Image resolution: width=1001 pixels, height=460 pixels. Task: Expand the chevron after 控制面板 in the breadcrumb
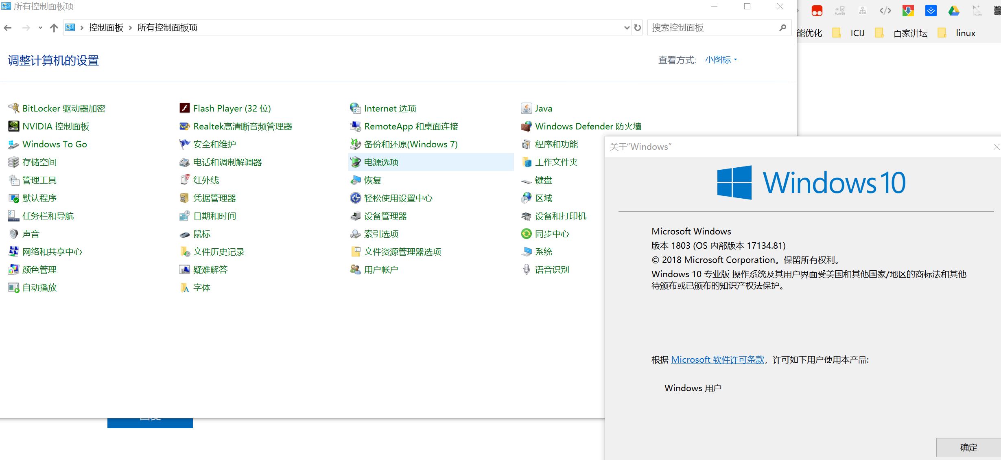(131, 28)
